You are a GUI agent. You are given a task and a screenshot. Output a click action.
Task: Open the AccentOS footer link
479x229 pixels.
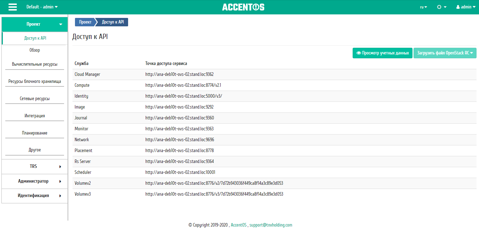pos(239,225)
